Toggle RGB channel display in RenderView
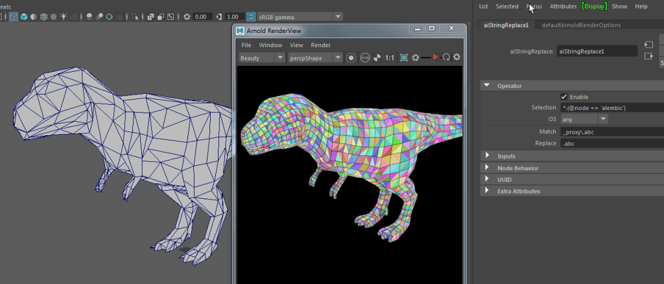The image size is (664, 284). [365, 58]
